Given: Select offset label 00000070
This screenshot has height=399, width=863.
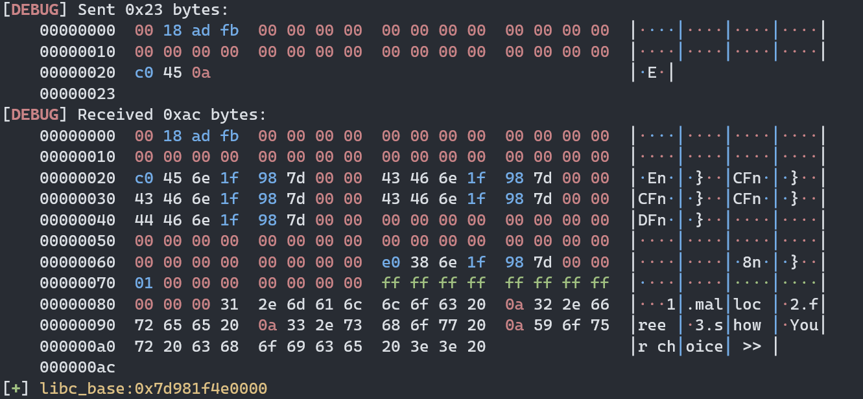Looking at the screenshot, I should (x=77, y=284).
